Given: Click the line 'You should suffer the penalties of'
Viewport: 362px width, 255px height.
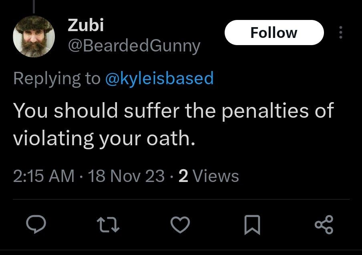Looking at the screenshot, I should (173, 111).
